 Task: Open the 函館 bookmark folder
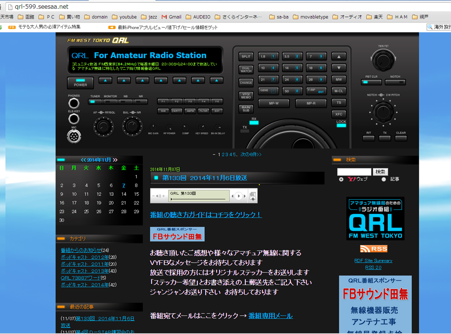click(26, 17)
